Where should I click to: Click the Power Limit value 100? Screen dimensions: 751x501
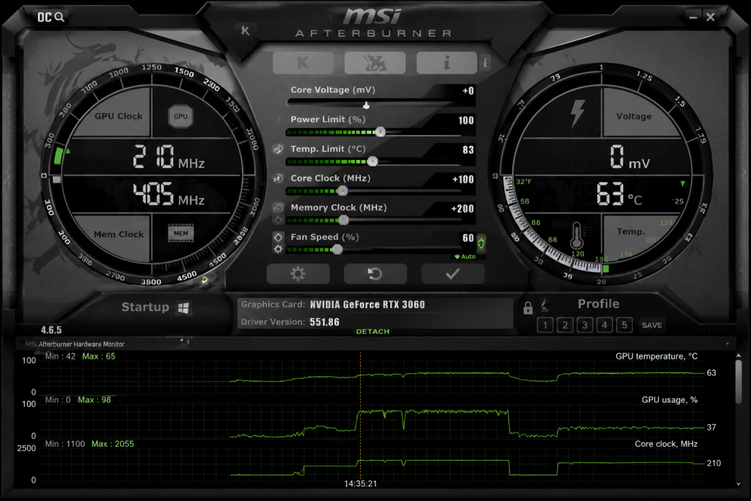[466, 120]
